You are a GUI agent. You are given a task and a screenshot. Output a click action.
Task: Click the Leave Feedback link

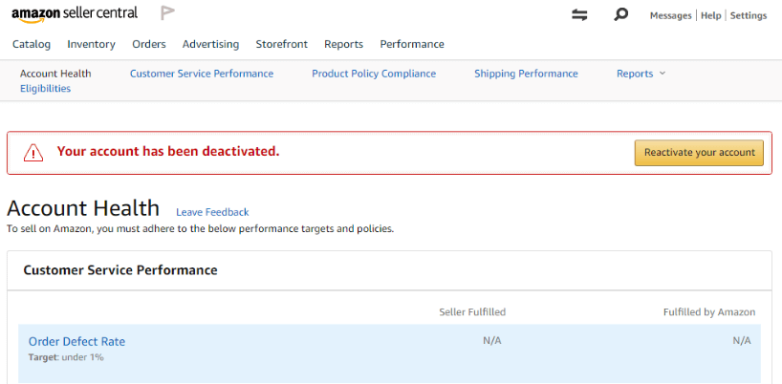[212, 212]
